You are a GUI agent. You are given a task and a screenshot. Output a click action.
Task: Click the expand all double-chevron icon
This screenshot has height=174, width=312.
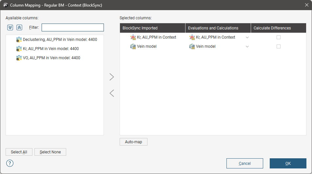point(10,27)
